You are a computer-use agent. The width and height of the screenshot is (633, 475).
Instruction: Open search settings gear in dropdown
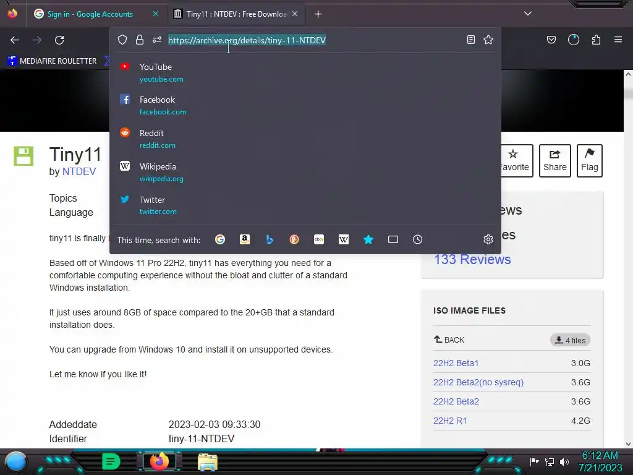488,239
